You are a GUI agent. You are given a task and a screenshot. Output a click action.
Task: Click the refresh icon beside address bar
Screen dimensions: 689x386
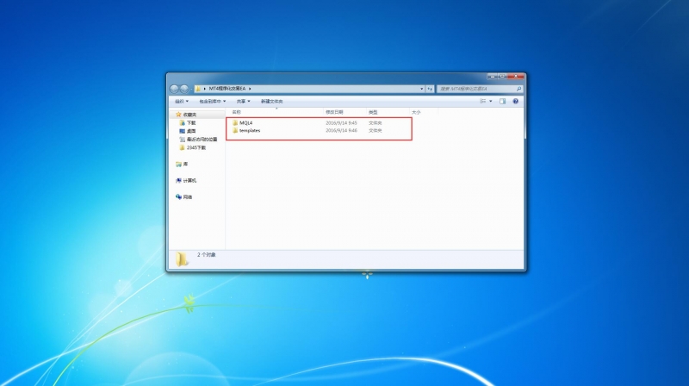pos(430,89)
